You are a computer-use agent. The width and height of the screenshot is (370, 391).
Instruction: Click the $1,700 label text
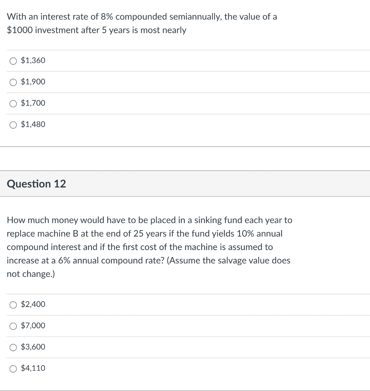[33, 103]
